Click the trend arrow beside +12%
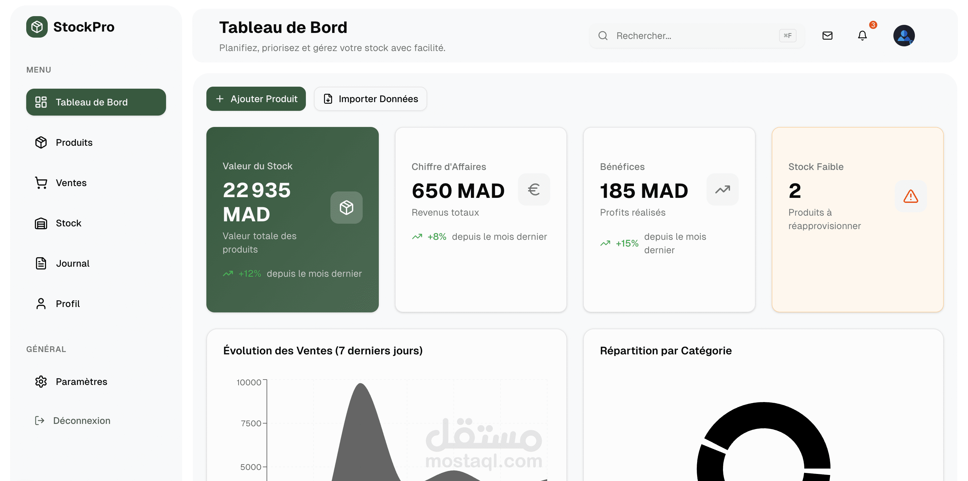This screenshot has width=968, height=481. pyautogui.click(x=228, y=274)
